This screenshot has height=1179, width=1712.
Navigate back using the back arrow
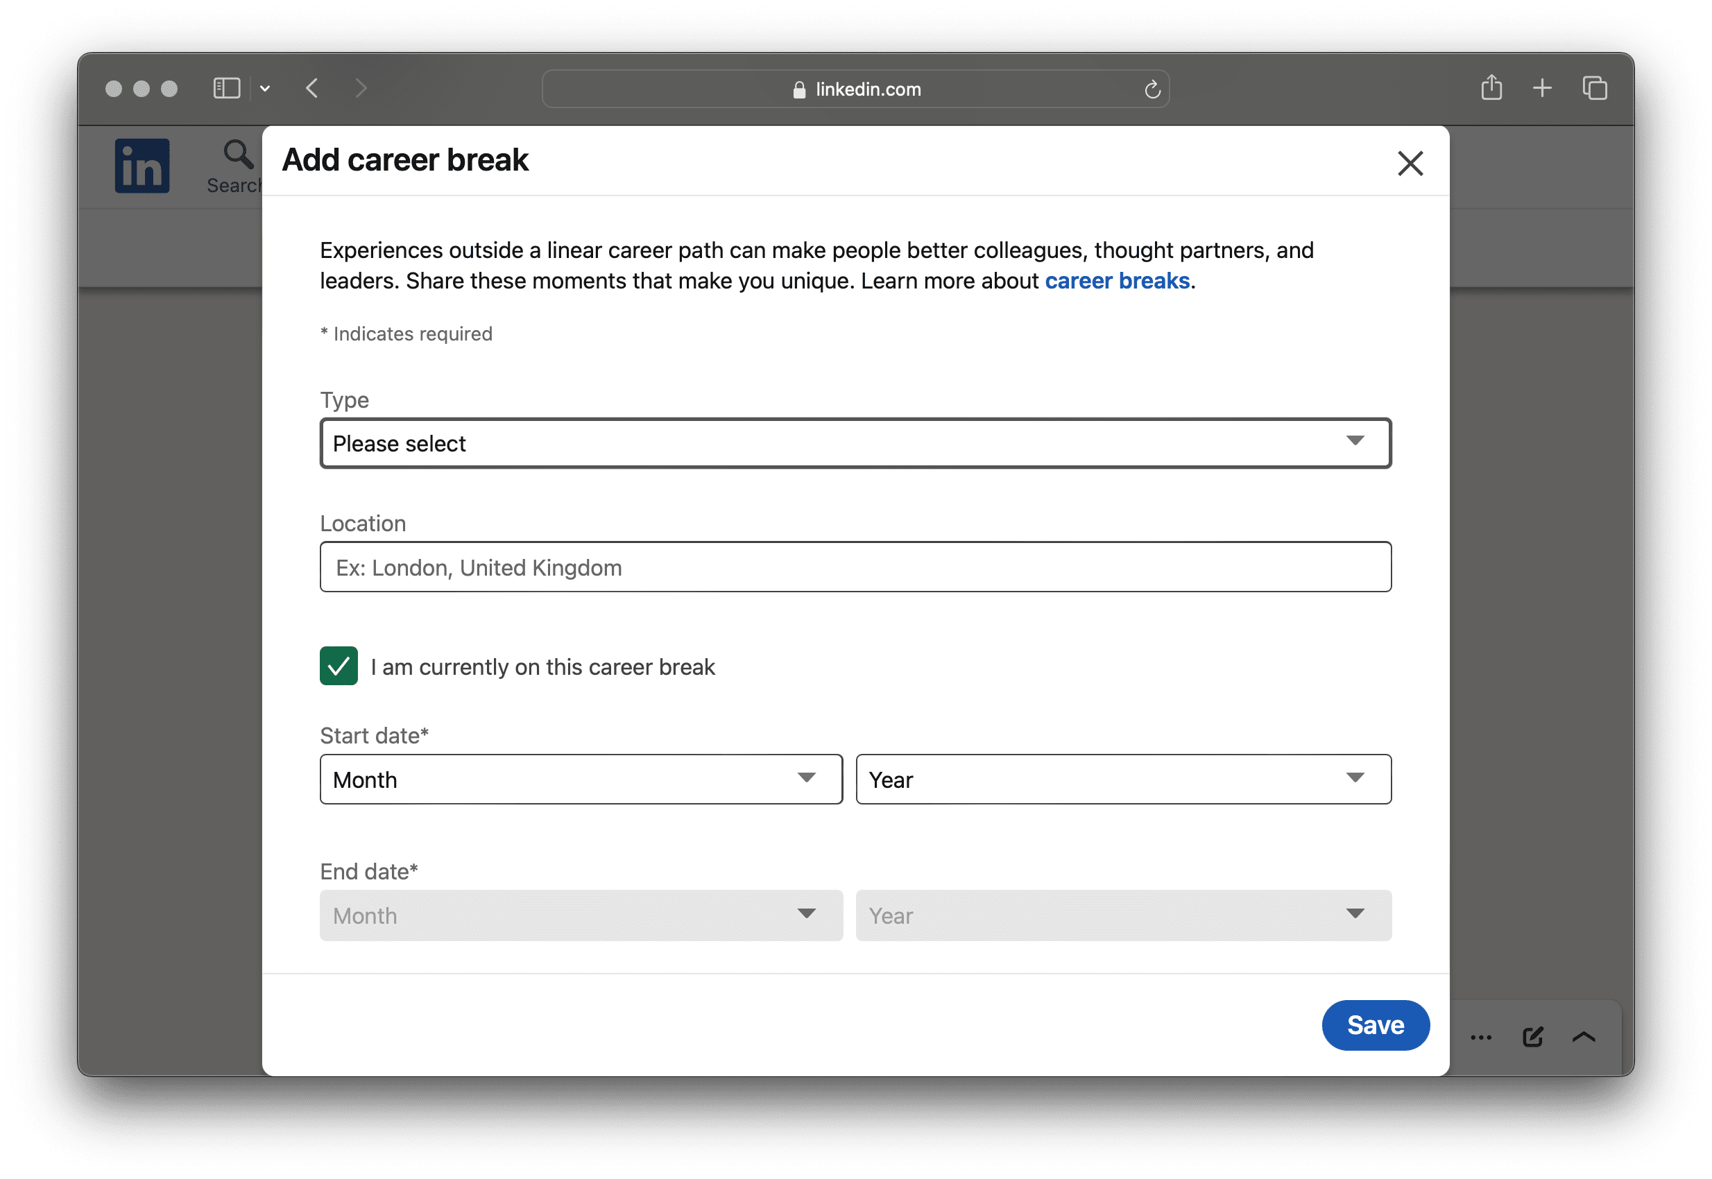(313, 88)
